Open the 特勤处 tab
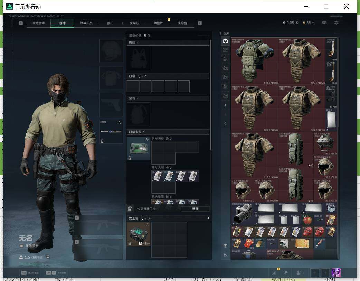The image size is (360, 281). pyautogui.click(x=158, y=23)
